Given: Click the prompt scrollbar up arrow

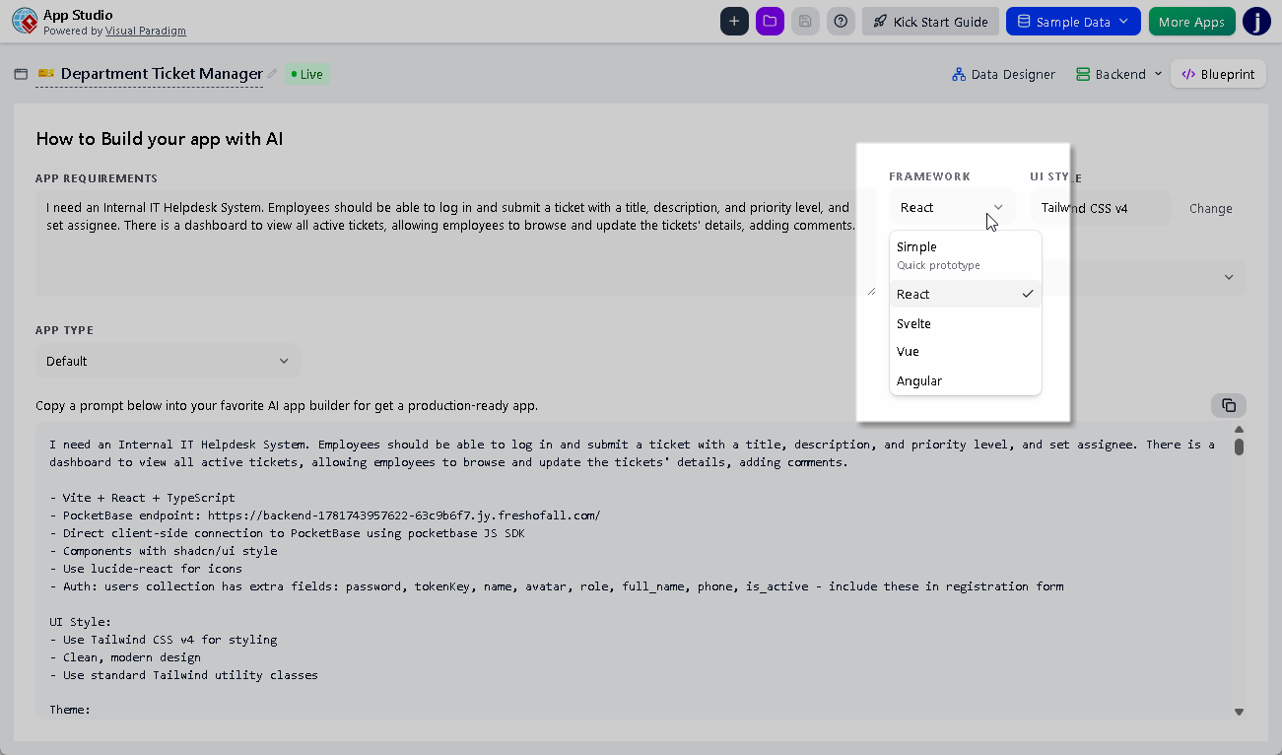Looking at the screenshot, I should pos(1239,429).
